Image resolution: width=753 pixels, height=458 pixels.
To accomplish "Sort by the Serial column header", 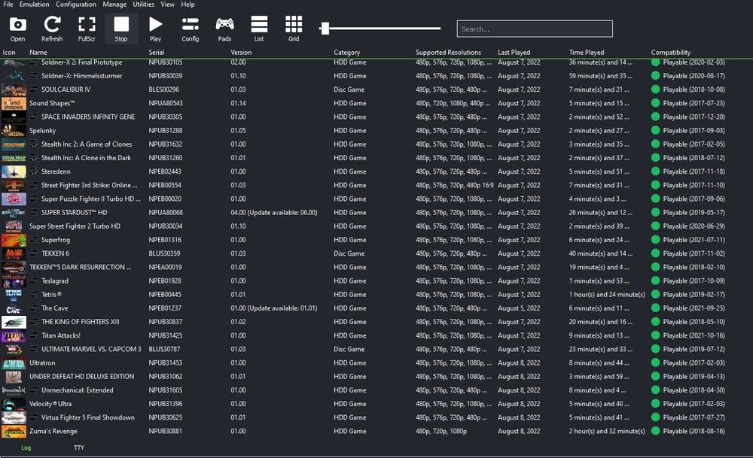I will (x=156, y=53).
